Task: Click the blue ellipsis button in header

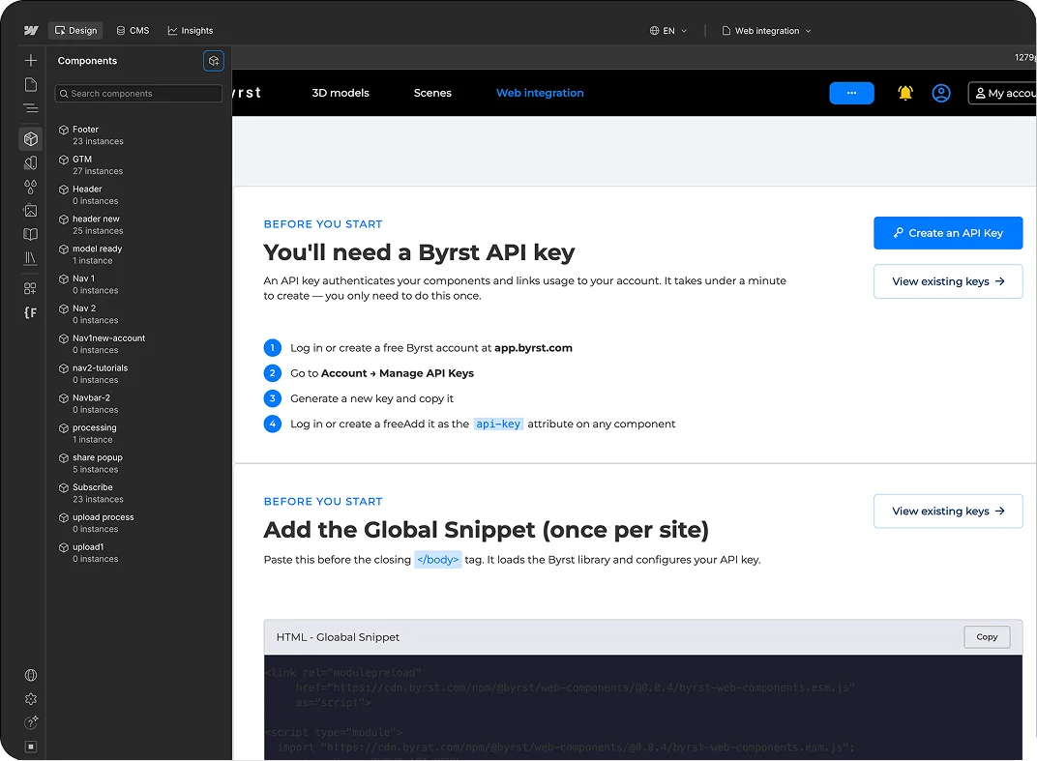Action: [x=851, y=93]
